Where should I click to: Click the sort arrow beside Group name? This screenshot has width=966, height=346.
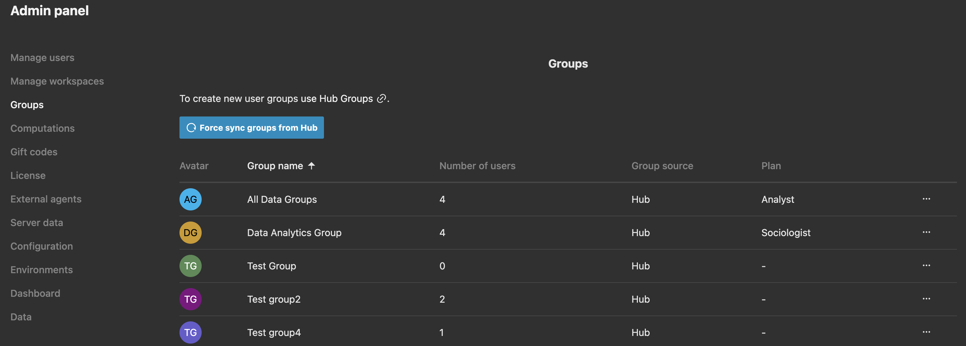point(311,165)
